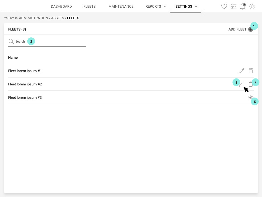
Task: Select the Settings menu label
Action: (184, 6)
